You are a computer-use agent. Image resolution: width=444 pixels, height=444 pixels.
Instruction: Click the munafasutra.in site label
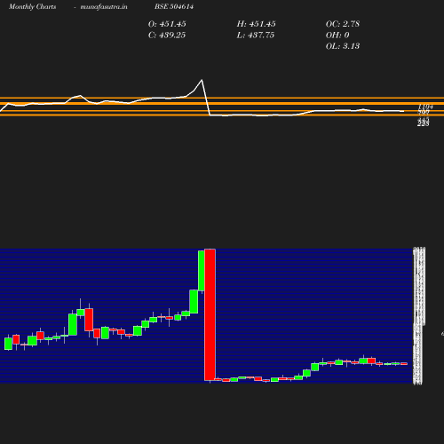[104, 6]
